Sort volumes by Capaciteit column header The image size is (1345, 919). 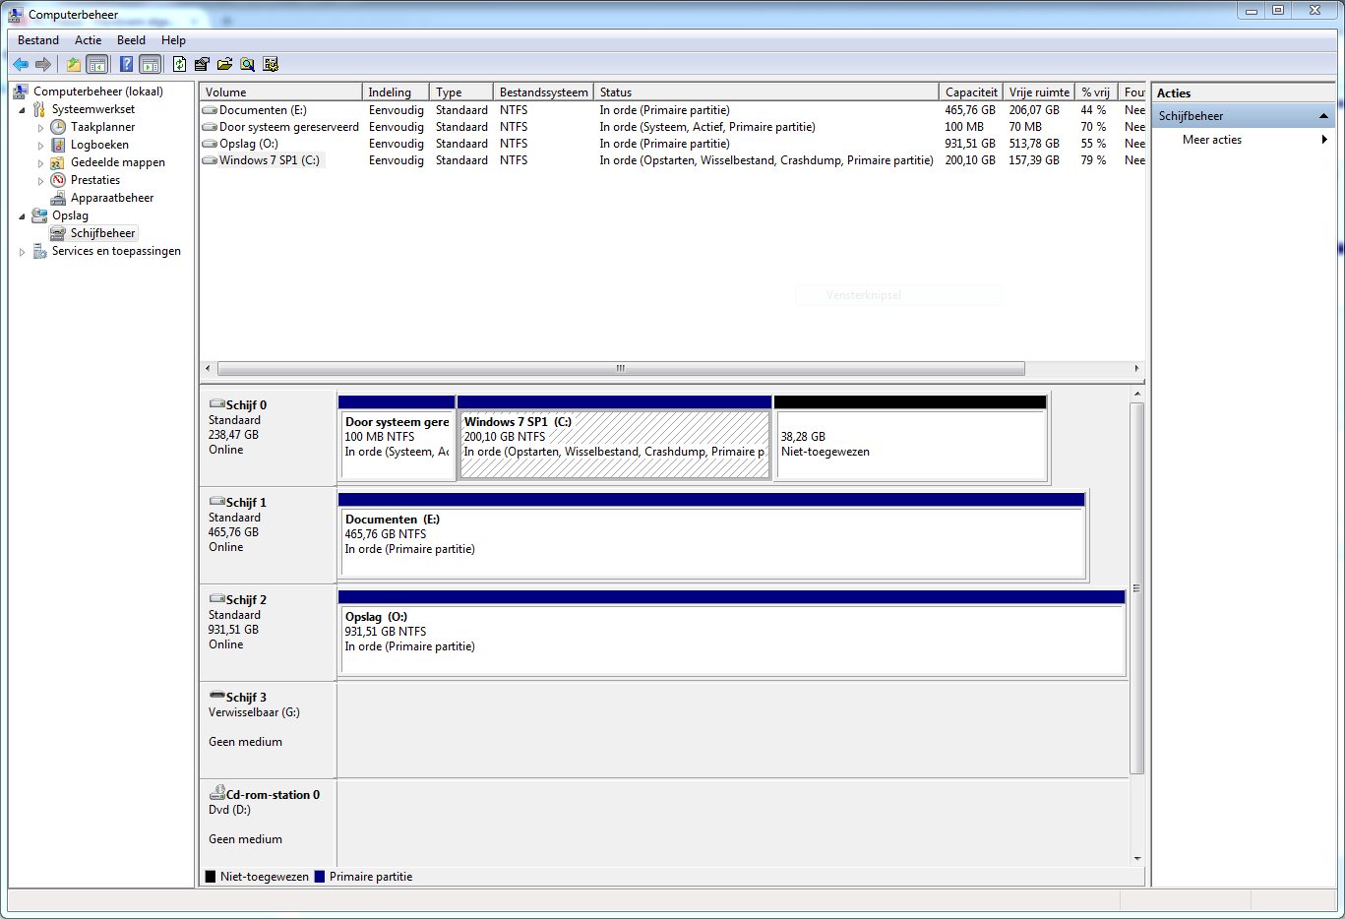pos(970,92)
